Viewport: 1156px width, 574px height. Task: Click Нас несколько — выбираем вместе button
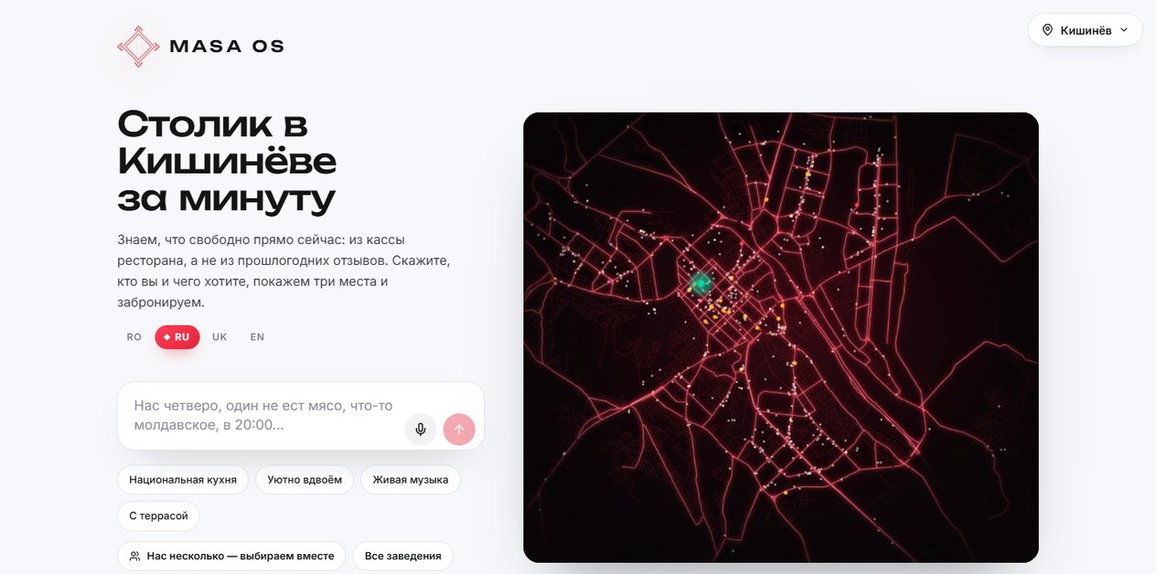(231, 556)
